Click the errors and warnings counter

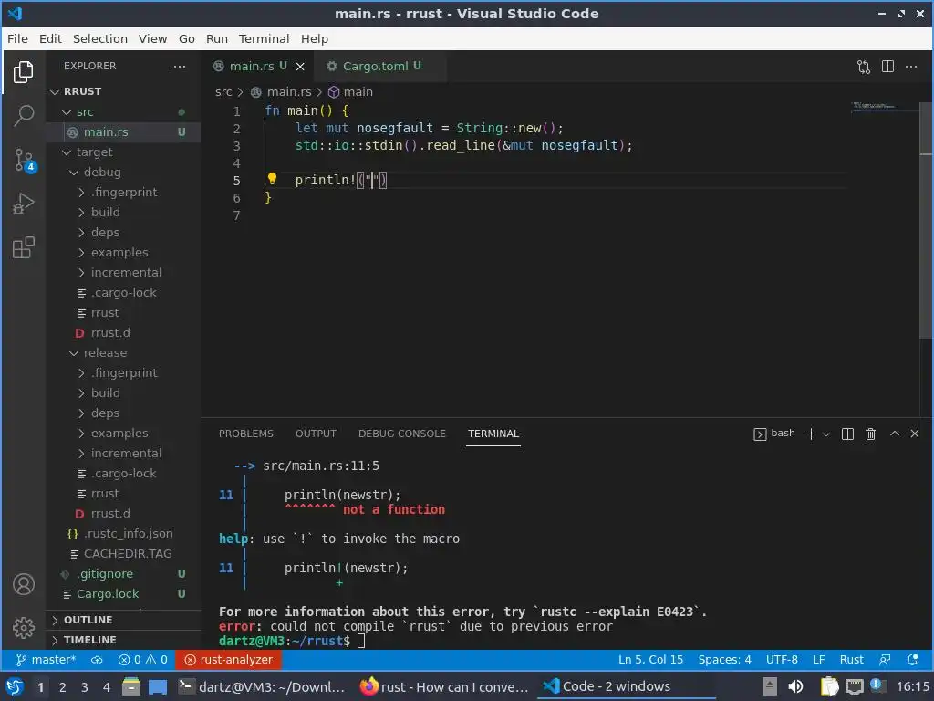(x=143, y=660)
